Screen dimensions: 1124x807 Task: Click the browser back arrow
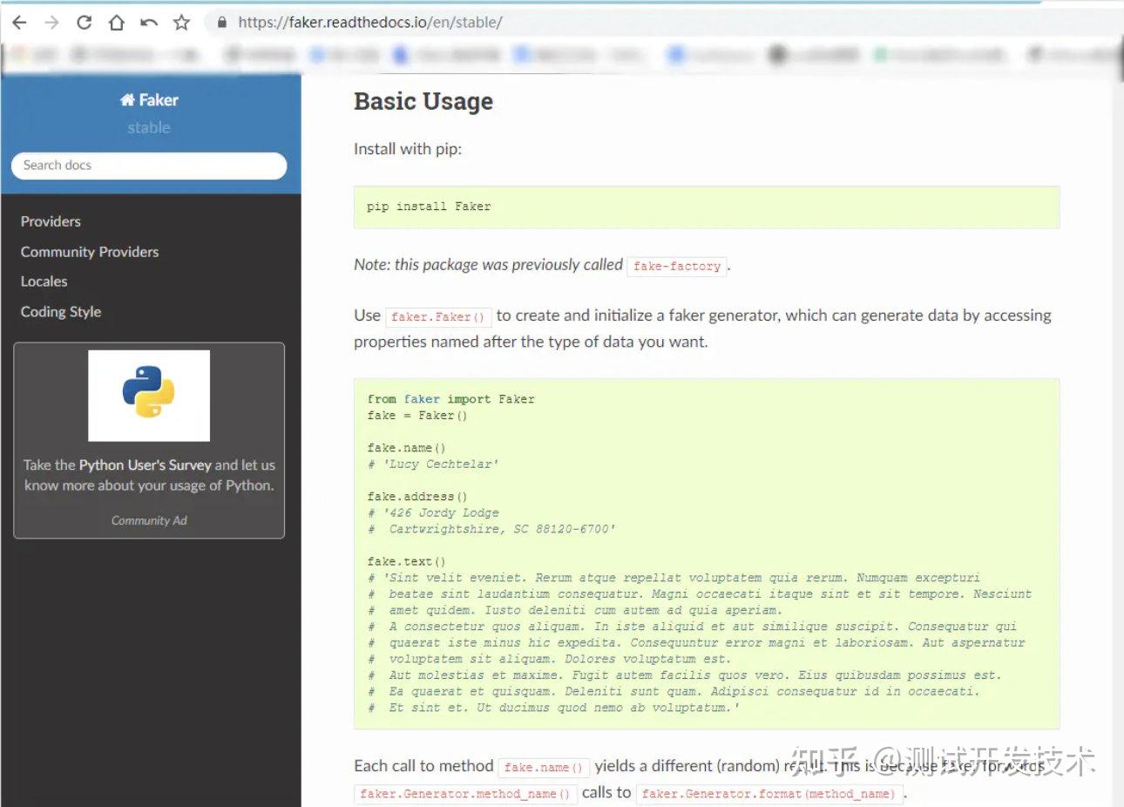19,23
